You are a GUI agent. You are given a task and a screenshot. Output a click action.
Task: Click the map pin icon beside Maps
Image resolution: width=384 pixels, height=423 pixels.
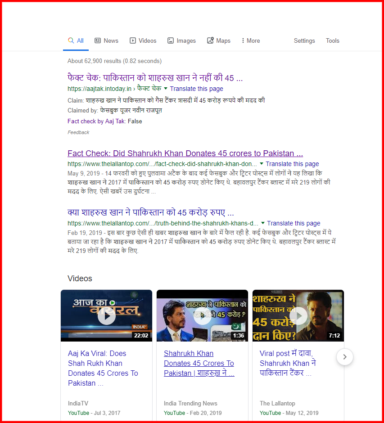tap(210, 40)
